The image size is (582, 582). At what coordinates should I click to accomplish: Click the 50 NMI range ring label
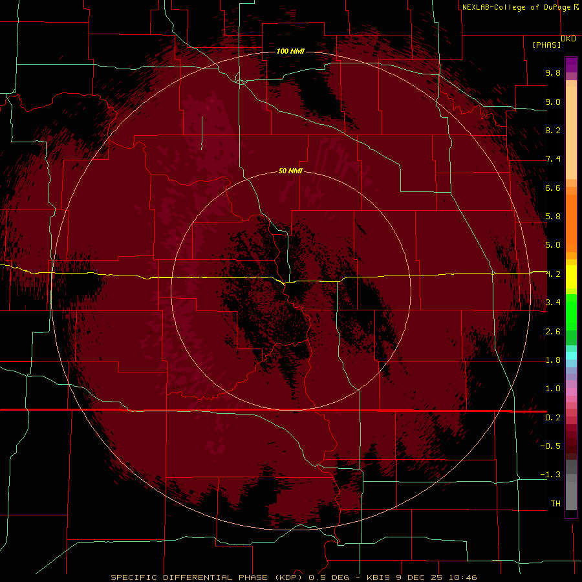[x=290, y=171]
